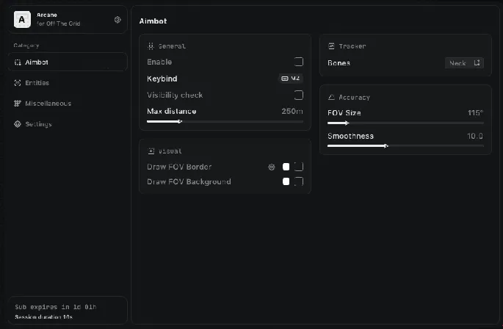Click the General section header icon

151,46
